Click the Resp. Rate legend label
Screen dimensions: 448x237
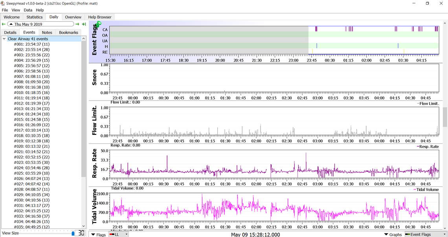pos(429,147)
